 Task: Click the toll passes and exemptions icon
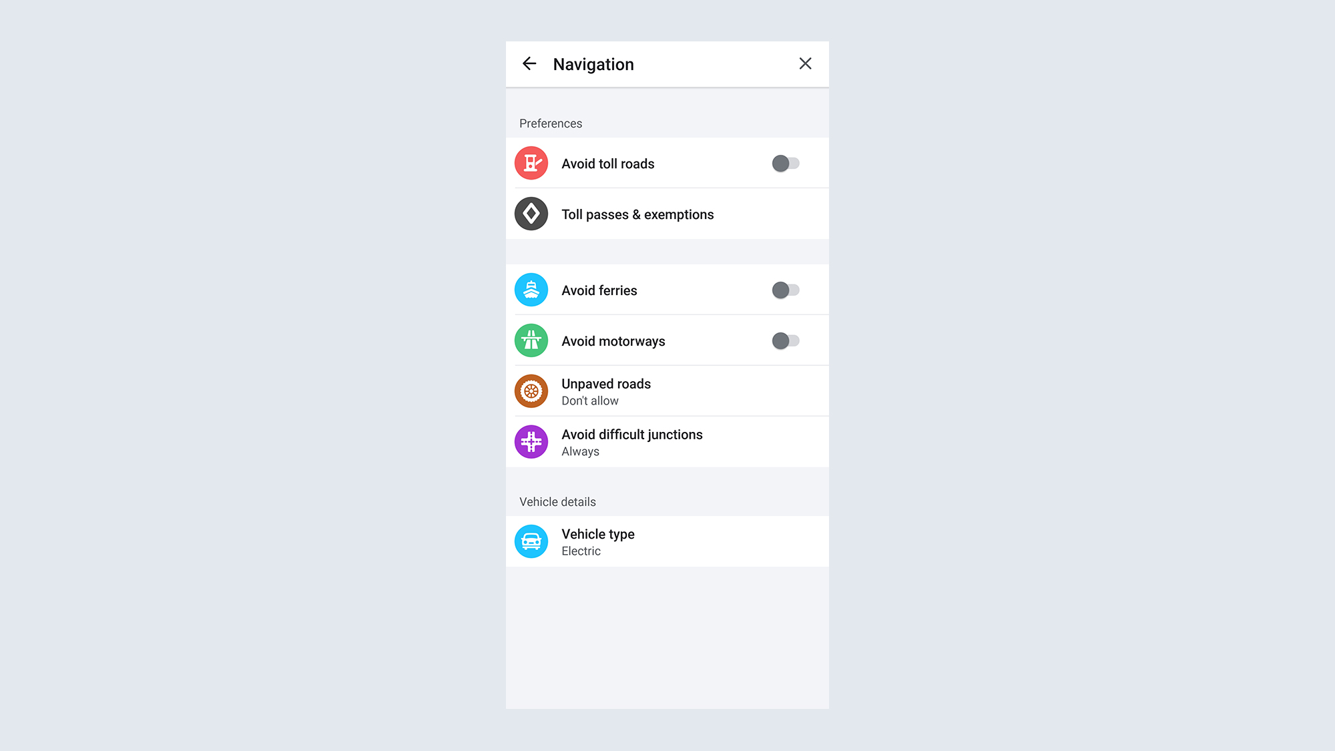pyautogui.click(x=531, y=213)
